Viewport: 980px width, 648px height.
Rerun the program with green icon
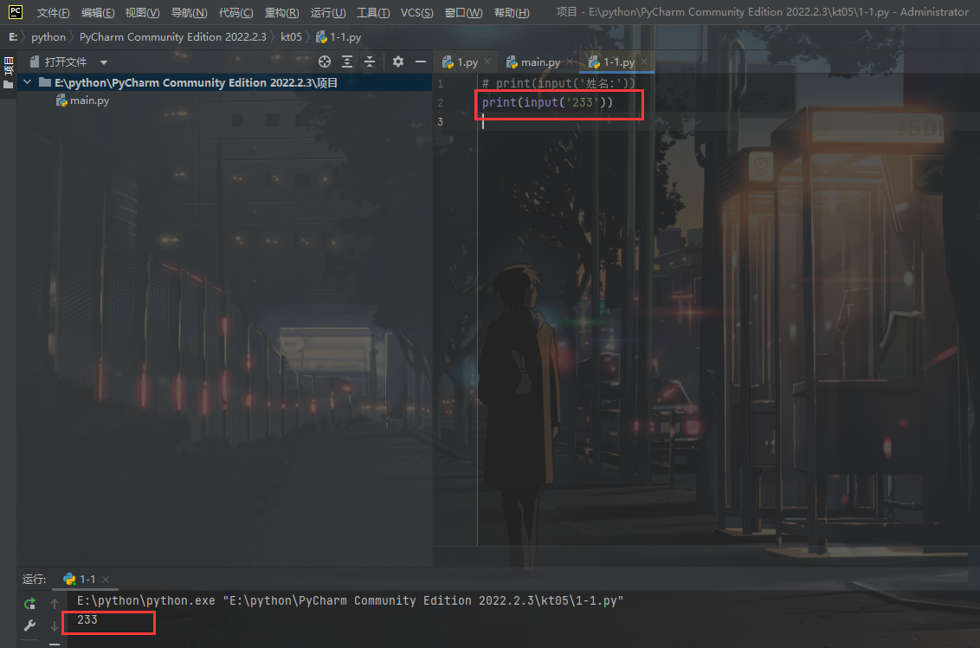point(29,603)
